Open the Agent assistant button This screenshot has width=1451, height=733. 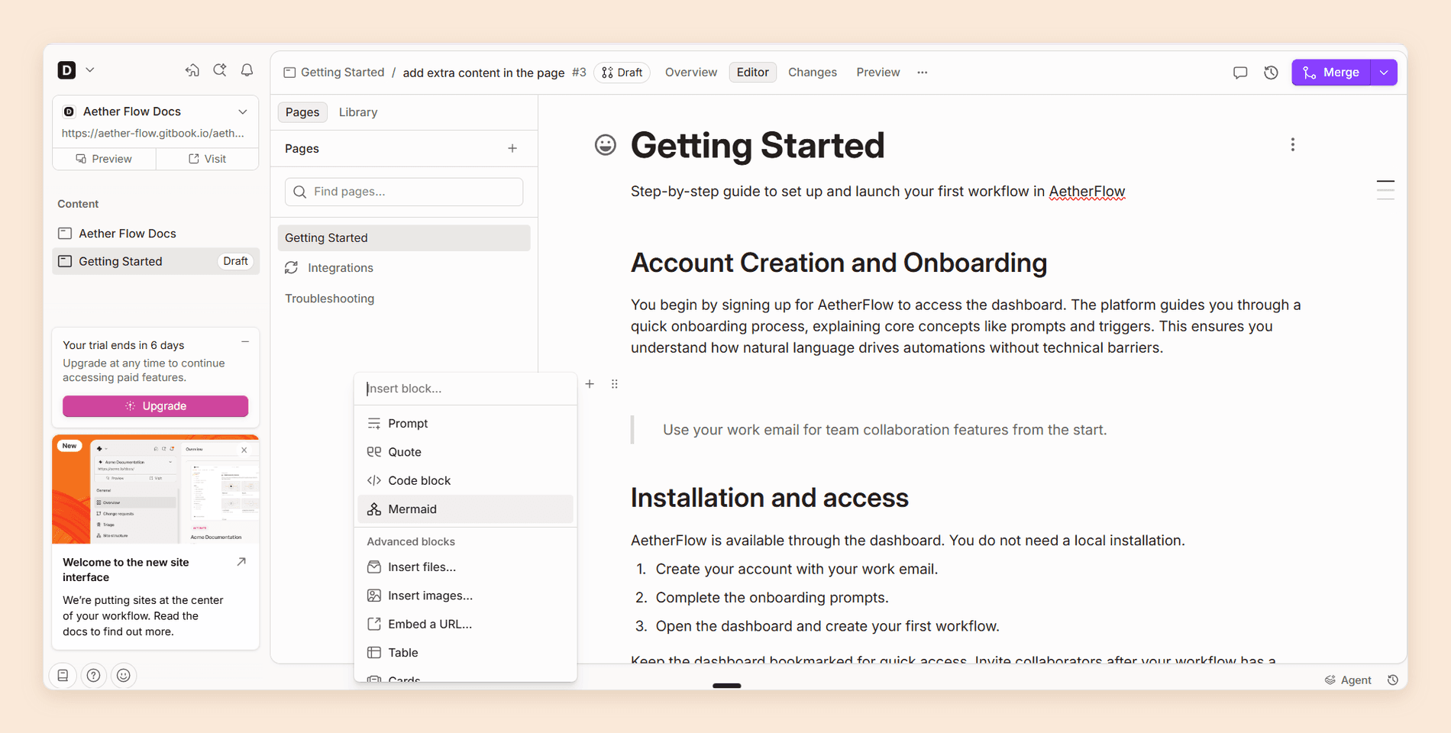(x=1348, y=680)
